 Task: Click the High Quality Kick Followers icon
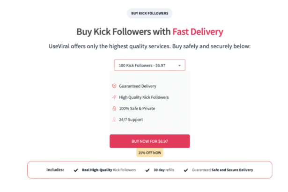[114, 97]
